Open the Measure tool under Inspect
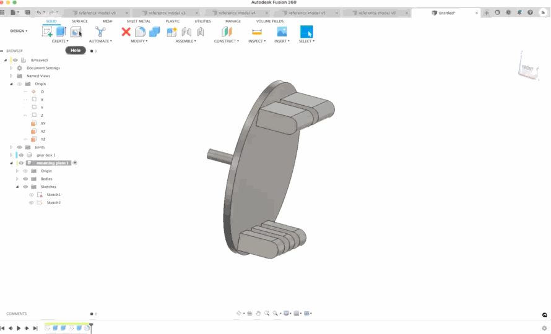Image resolution: width=551 pixels, height=334 pixels. (257, 32)
